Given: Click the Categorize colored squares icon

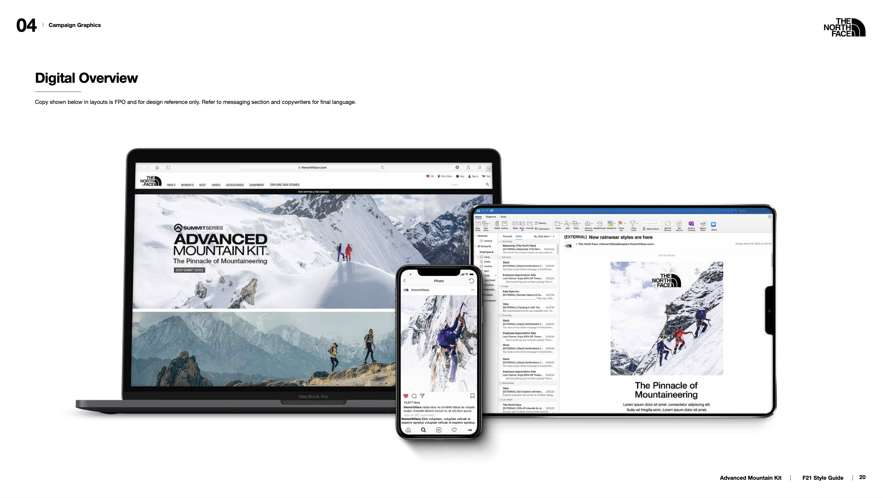Looking at the screenshot, I should [610, 223].
